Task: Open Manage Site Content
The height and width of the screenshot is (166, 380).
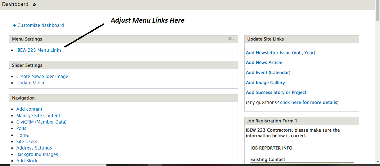Action: tap(38, 115)
